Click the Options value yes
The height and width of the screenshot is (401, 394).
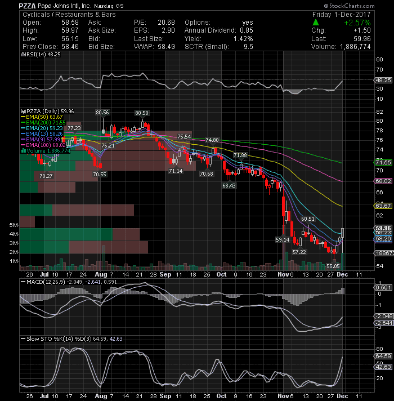pyautogui.click(x=248, y=23)
